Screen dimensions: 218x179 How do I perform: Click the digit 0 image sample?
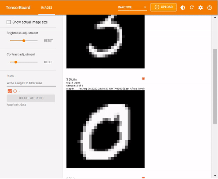pyautogui.click(x=105, y=129)
